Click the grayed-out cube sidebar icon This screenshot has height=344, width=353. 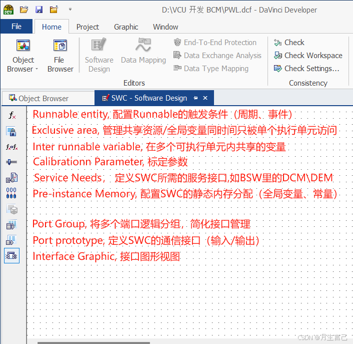tap(12, 209)
